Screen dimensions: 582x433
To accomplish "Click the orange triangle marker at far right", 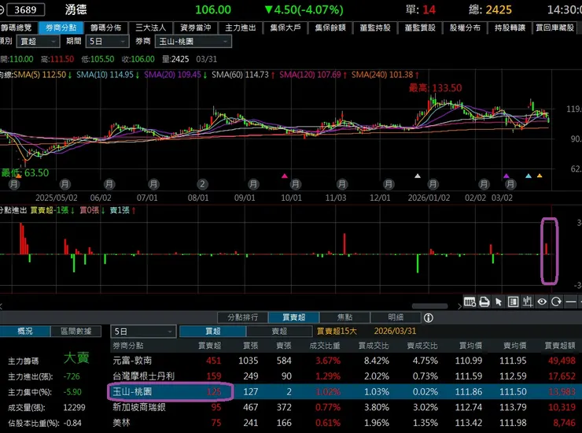I will pos(540,176).
